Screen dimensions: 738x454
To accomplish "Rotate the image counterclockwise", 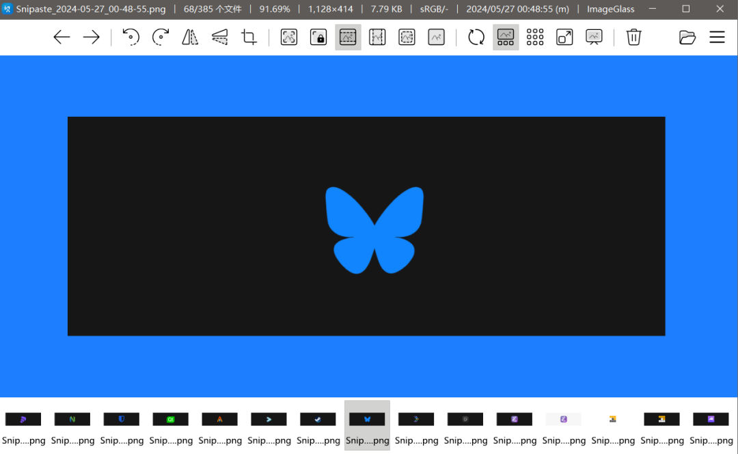I will point(131,37).
